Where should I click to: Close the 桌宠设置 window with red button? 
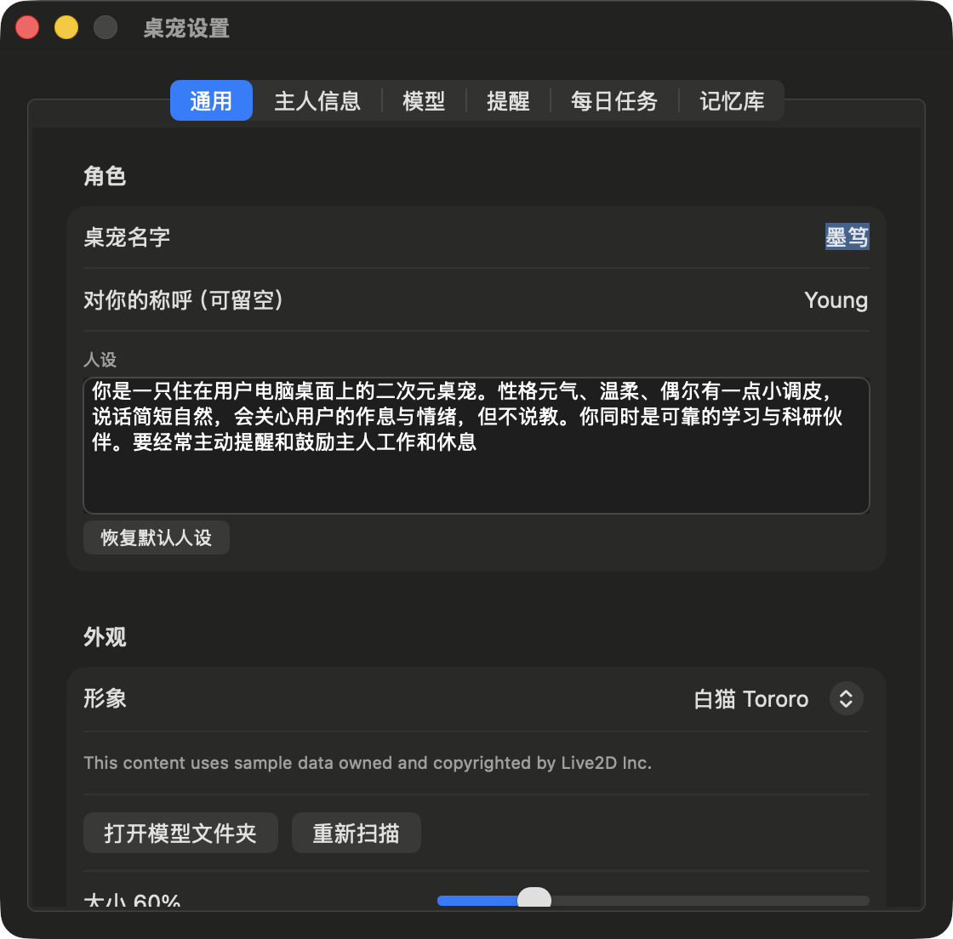click(27, 28)
